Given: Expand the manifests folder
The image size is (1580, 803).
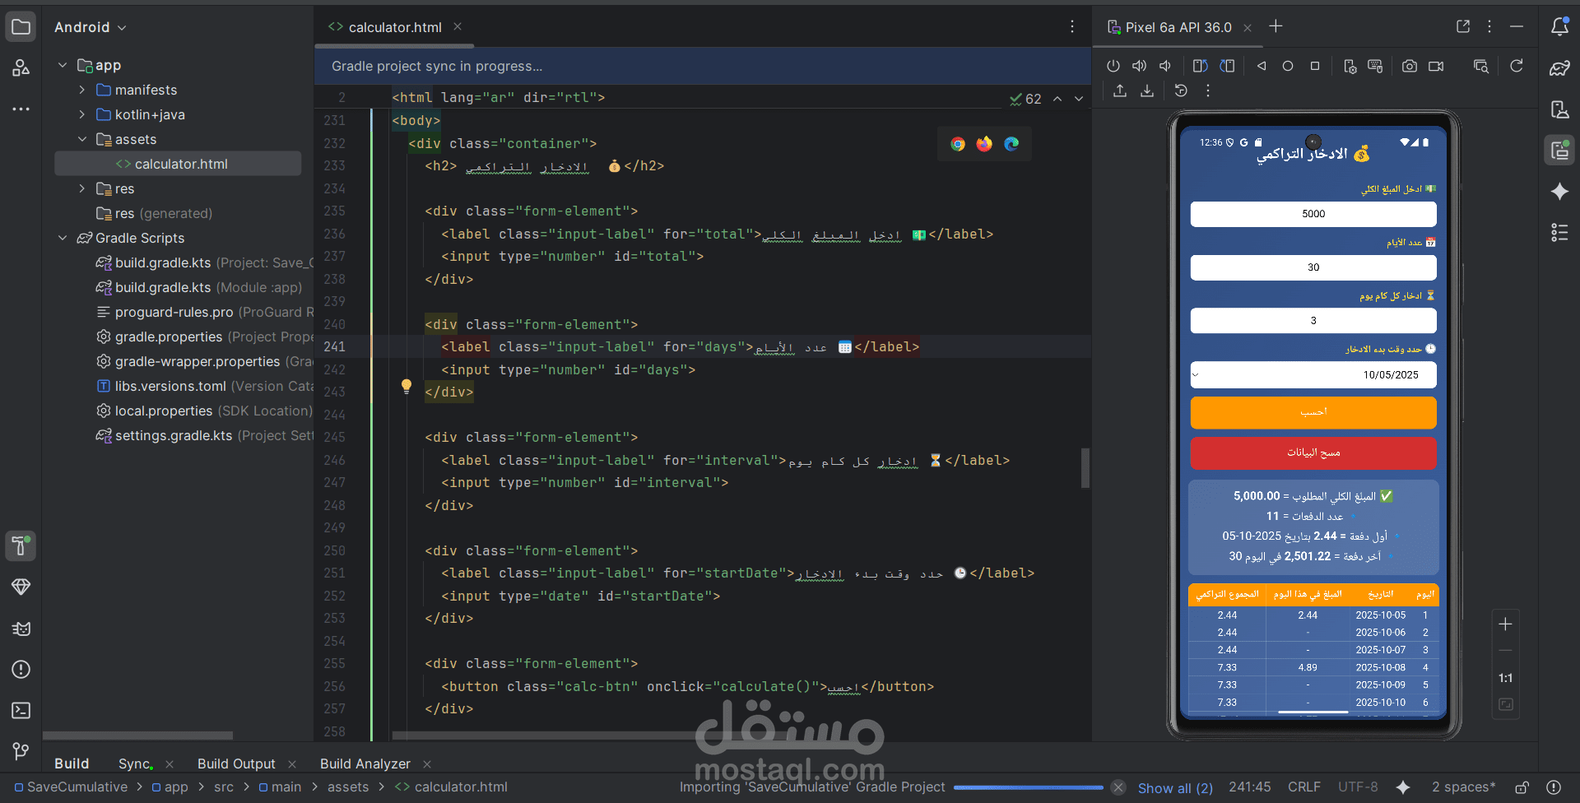Looking at the screenshot, I should click(x=82, y=90).
